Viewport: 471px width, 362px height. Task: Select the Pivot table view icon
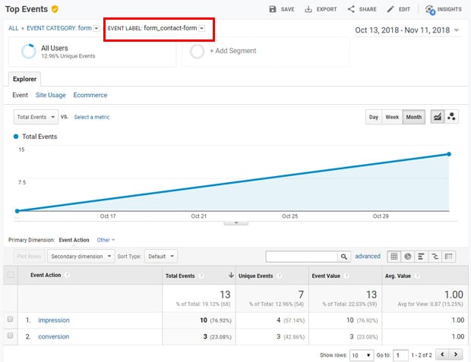(x=449, y=257)
